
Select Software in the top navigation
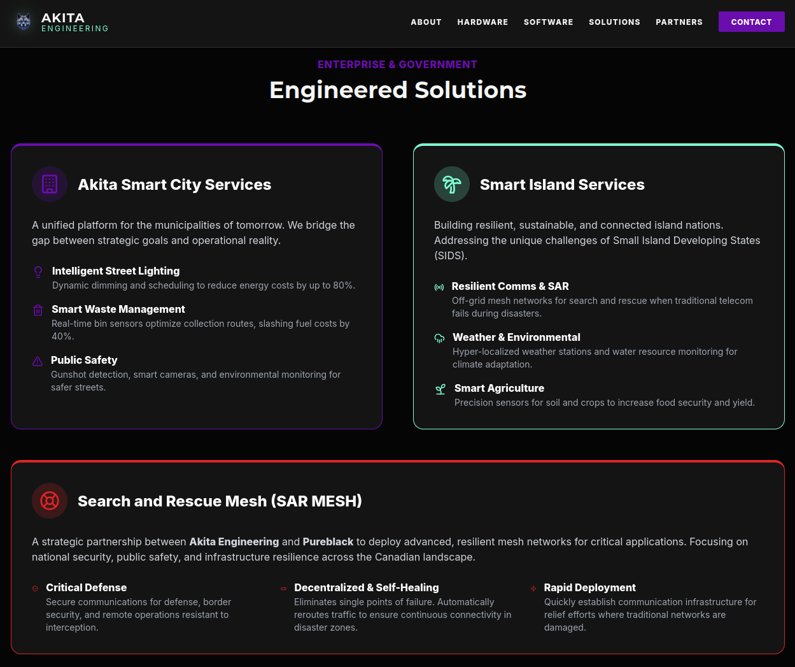[548, 22]
